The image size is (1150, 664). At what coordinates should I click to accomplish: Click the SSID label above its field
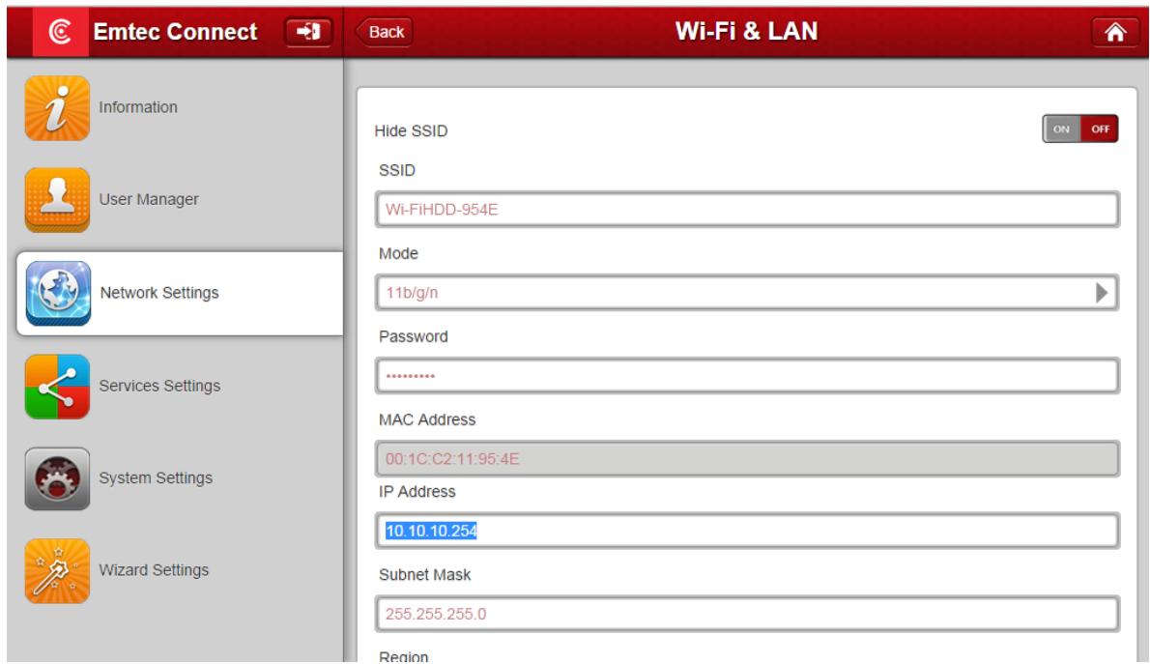pos(397,170)
